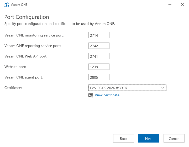Screen dimensions: 189x147
Task: Edit the monitoring service port field 2714
Action: pos(99,35)
